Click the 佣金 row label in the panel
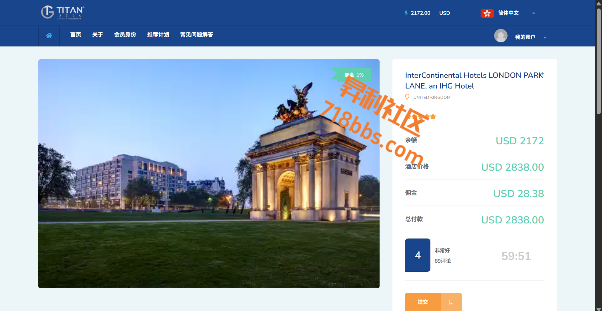This screenshot has width=602, height=311. [x=411, y=193]
